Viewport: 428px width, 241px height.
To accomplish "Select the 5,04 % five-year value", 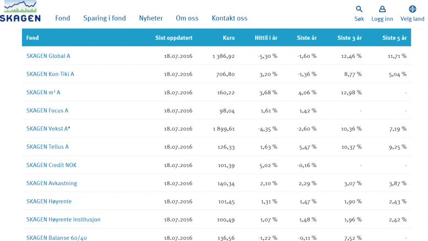I will (x=398, y=74).
